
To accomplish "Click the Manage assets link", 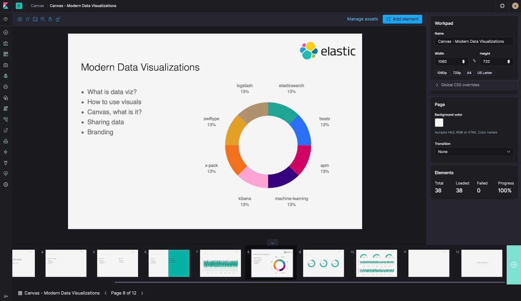I will pos(362,19).
